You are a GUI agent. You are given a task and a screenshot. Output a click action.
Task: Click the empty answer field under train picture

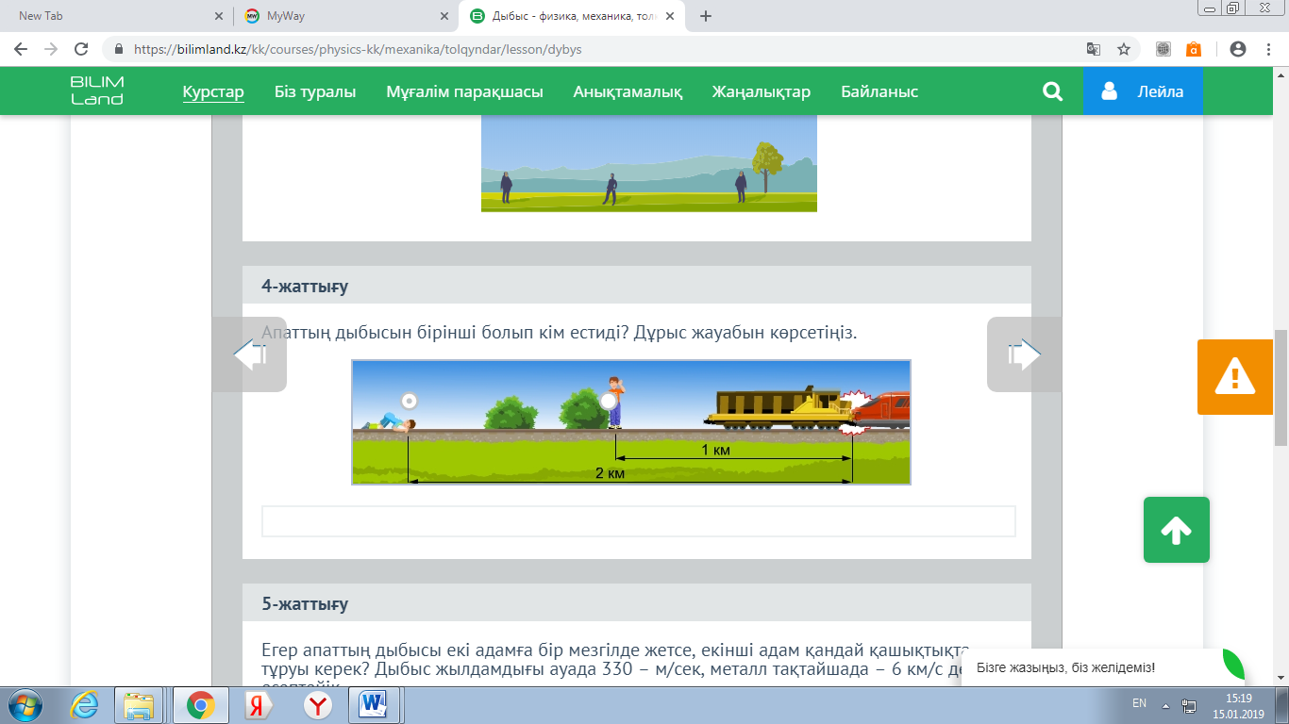pos(638,521)
